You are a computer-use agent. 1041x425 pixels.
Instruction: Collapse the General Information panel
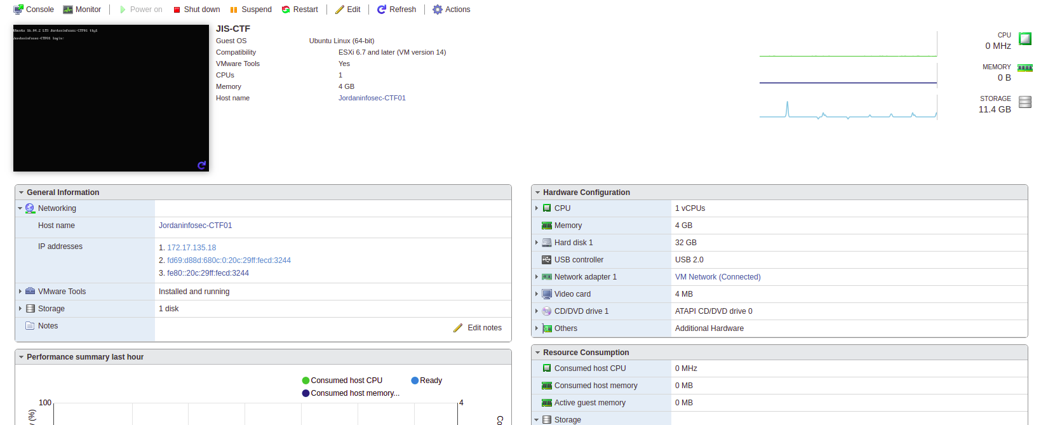(21, 192)
